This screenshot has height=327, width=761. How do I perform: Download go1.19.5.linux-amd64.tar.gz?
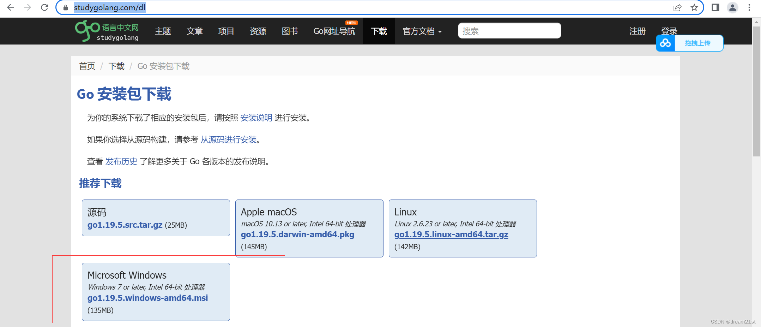[451, 234]
